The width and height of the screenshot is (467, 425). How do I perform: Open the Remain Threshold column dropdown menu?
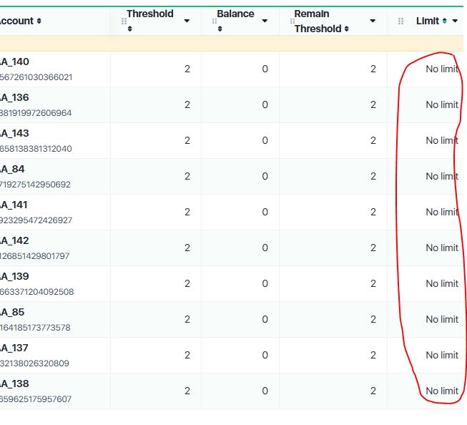coord(373,21)
